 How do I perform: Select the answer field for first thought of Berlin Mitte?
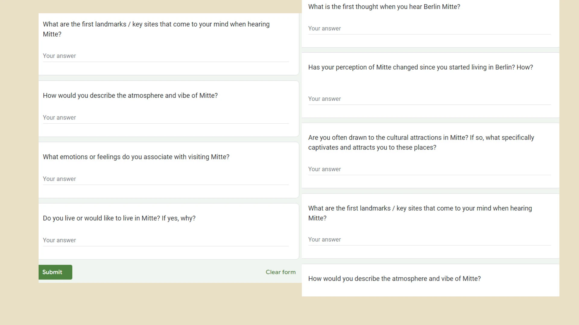click(429, 29)
